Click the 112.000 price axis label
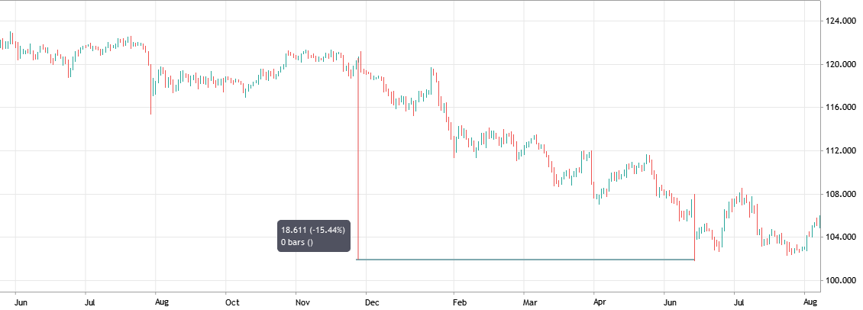Screen dimensions: 863x310 pyautogui.click(x=838, y=150)
